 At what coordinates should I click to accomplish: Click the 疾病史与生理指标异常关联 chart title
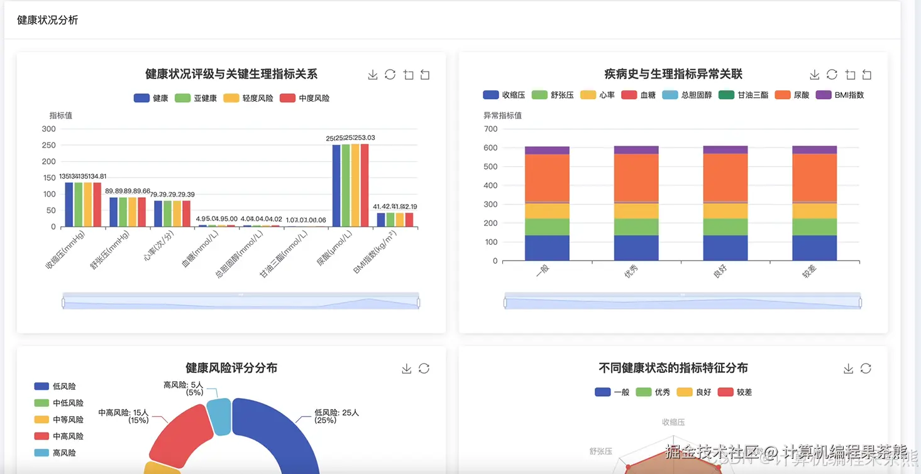click(673, 74)
